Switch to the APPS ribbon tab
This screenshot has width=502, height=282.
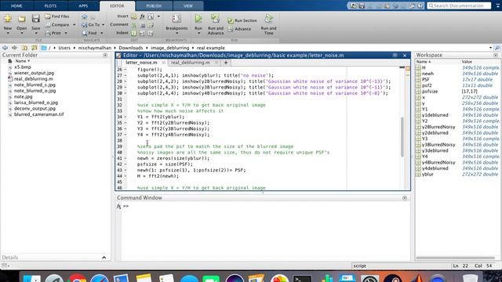pyautogui.click(x=83, y=5)
